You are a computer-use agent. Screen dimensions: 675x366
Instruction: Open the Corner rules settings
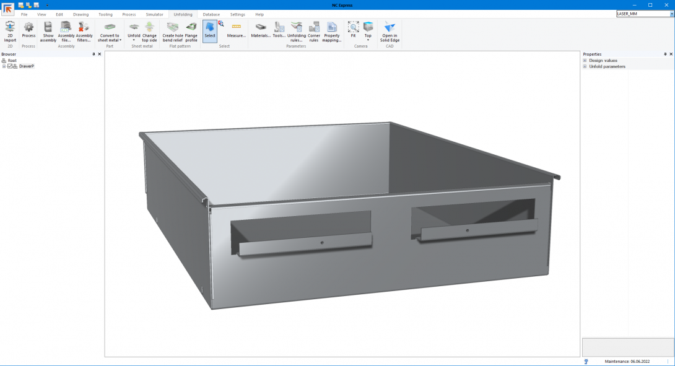pos(314,30)
